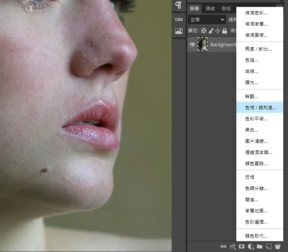Click the link layers icon

coord(223,247)
